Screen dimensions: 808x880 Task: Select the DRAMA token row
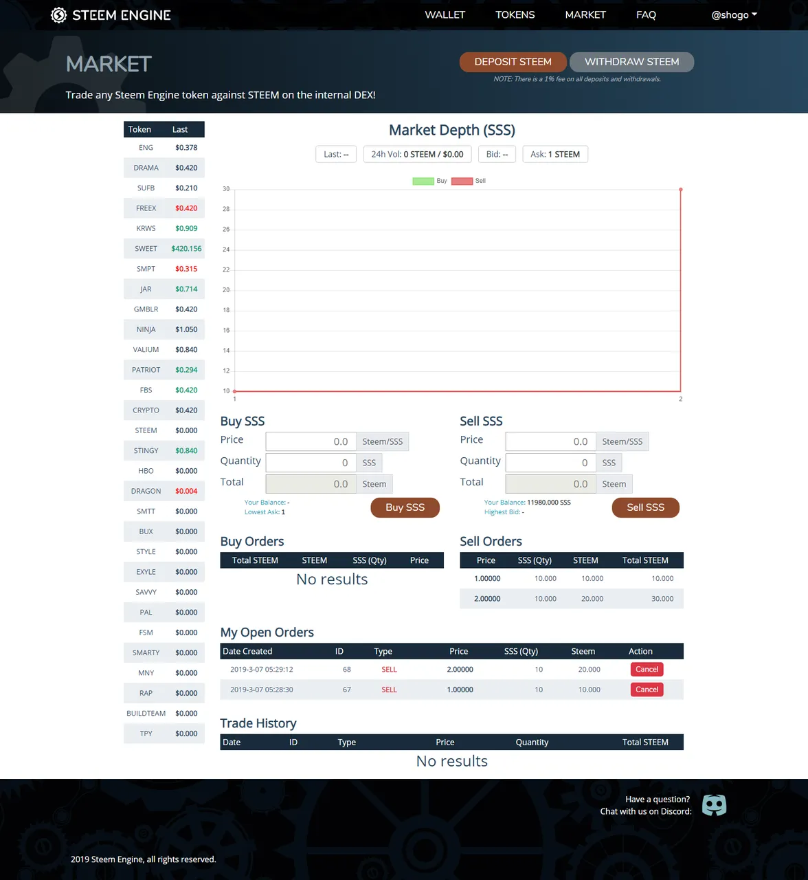tap(164, 168)
